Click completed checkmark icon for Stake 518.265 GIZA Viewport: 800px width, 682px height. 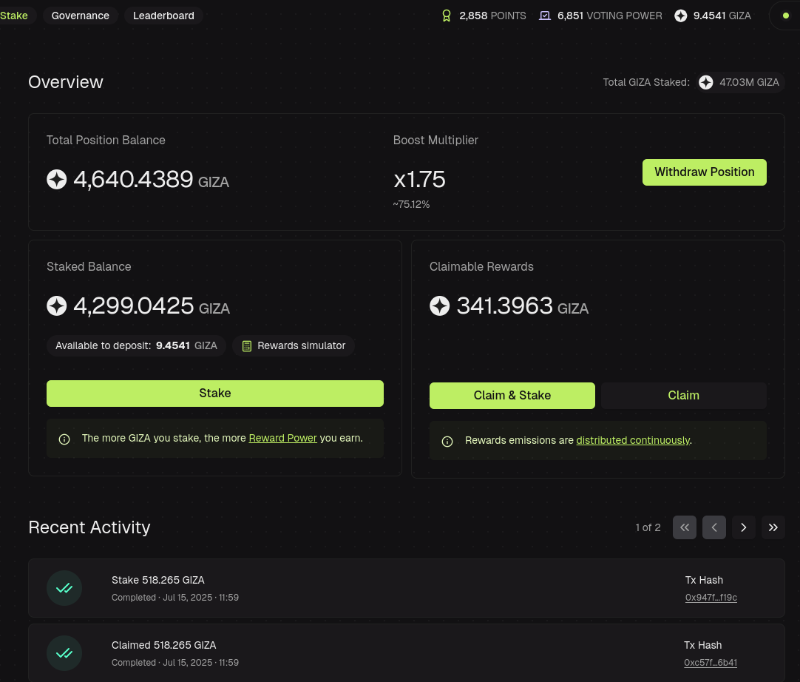(x=64, y=588)
